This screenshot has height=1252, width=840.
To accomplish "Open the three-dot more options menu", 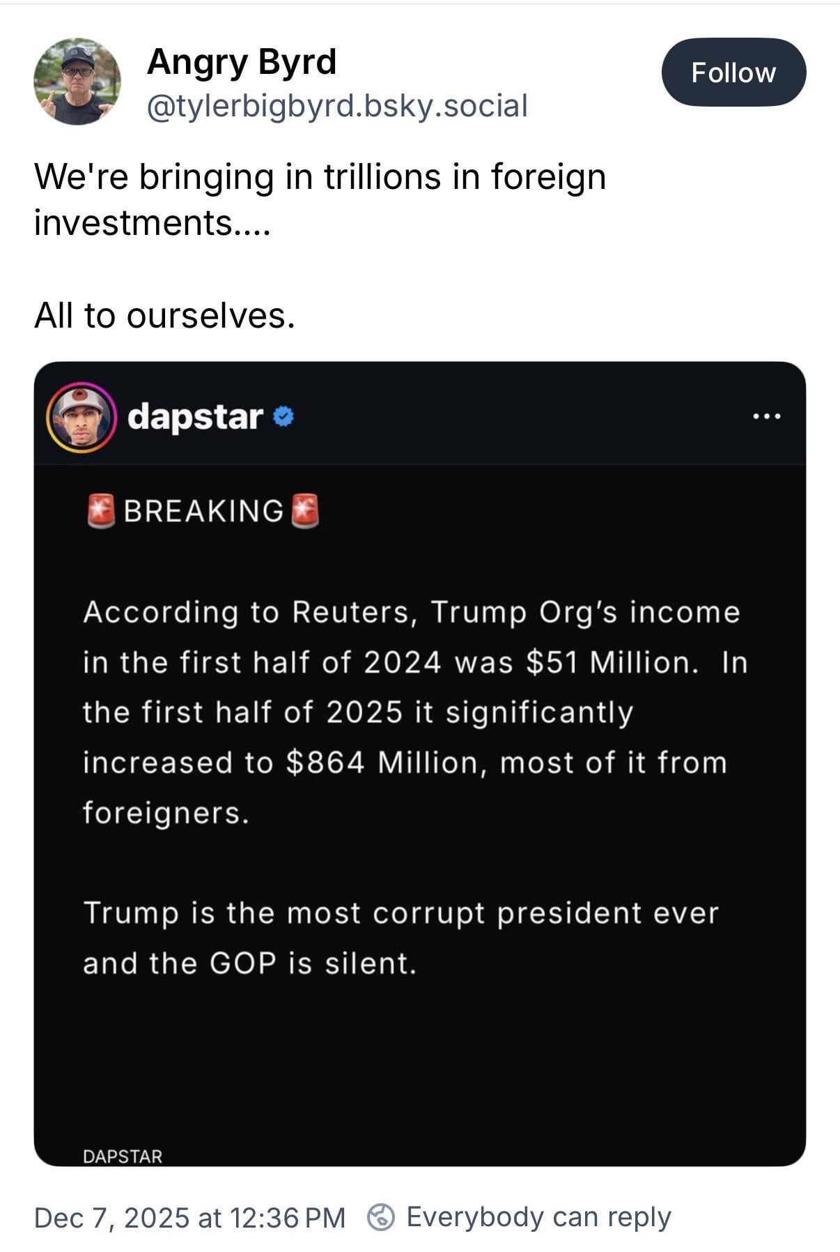I will (x=767, y=416).
